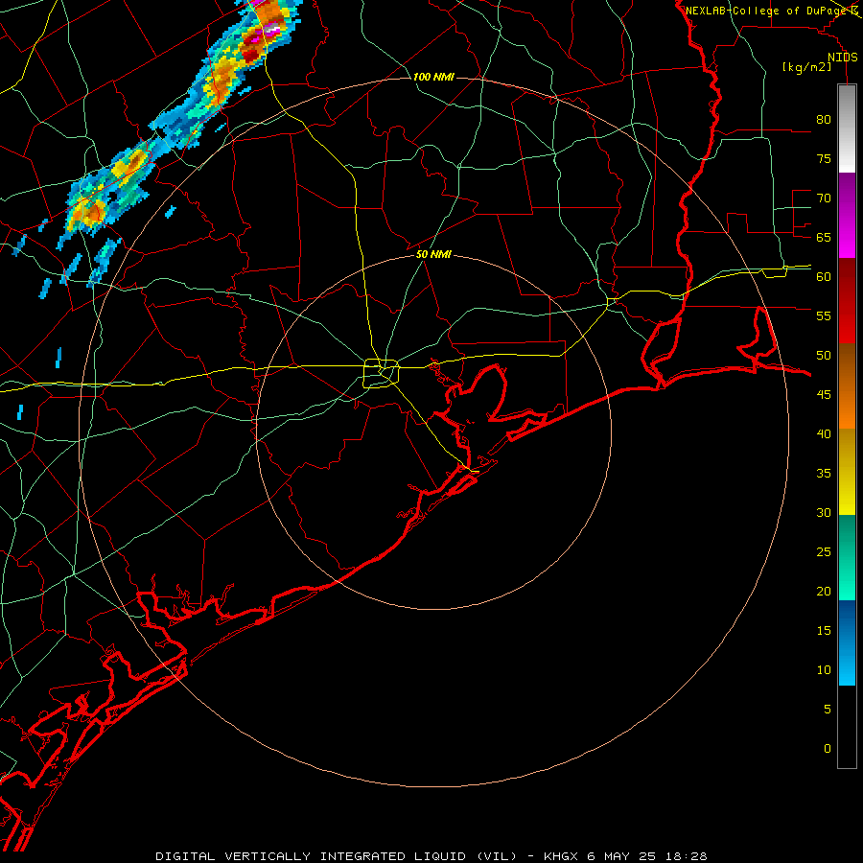Pick the red band of the color bar

[x=847, y=300]
